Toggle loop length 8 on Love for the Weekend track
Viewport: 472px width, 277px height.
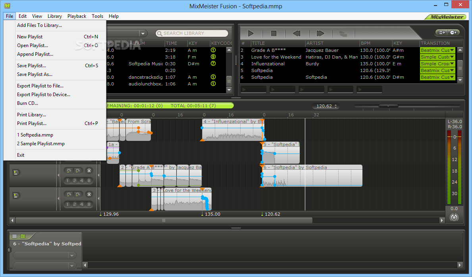click(89, 204)
